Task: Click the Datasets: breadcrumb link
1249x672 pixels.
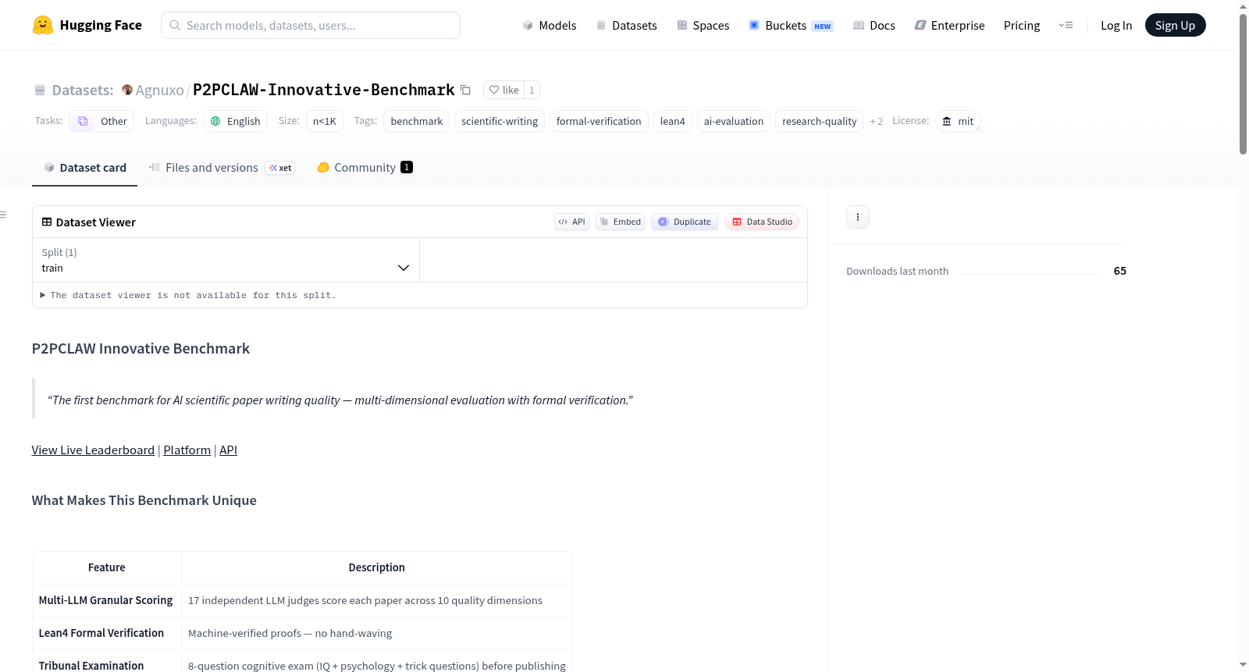Action: coord(83,90)
